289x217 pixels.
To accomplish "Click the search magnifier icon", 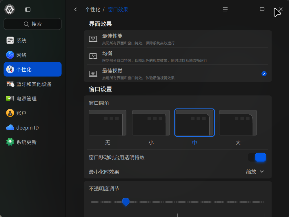I will coord(26,24).
